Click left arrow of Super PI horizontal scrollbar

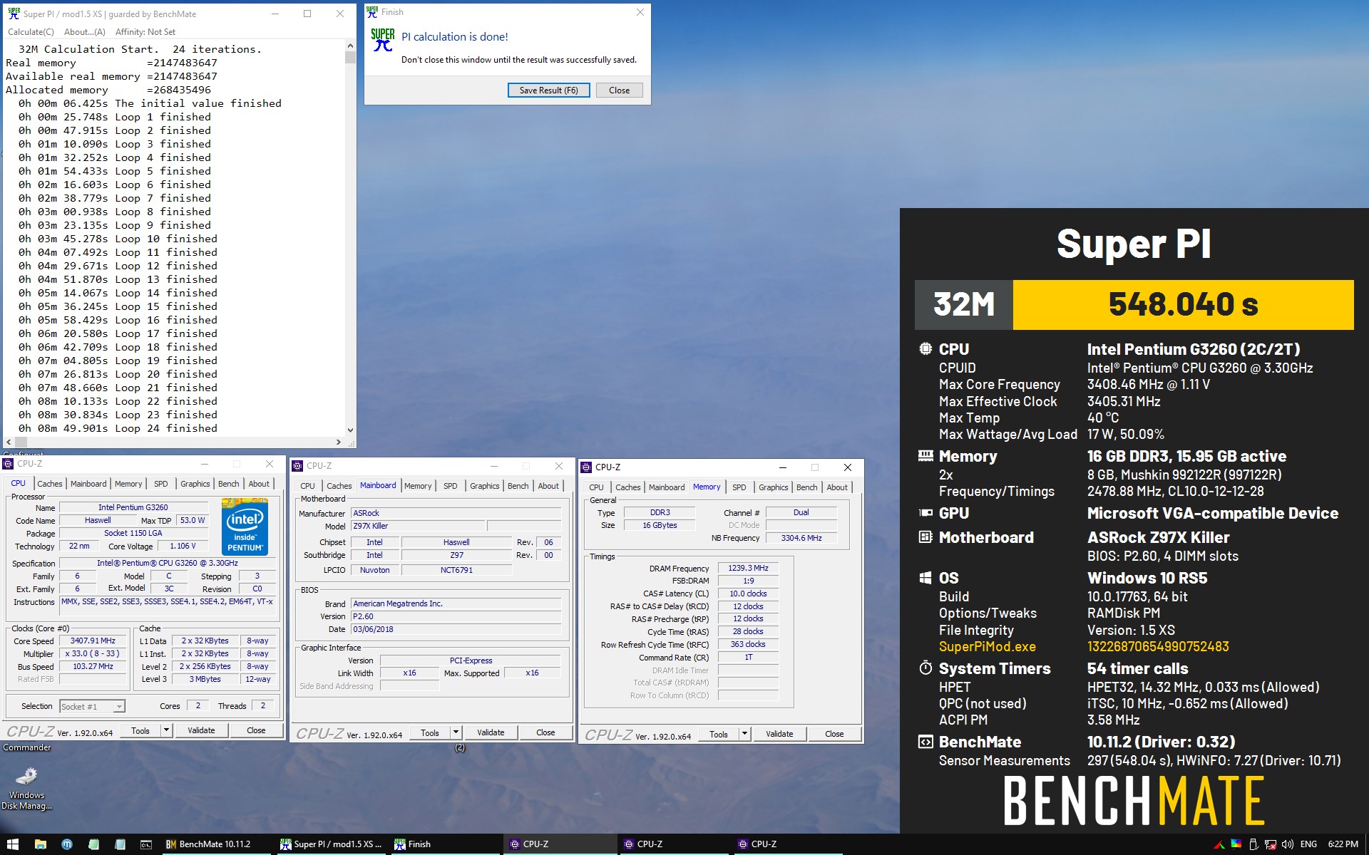coord(9,442)
